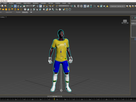The width and height of the screenshot is (136, 102).
Task: Toggle the 3D Snaps button
Action: 44,6
